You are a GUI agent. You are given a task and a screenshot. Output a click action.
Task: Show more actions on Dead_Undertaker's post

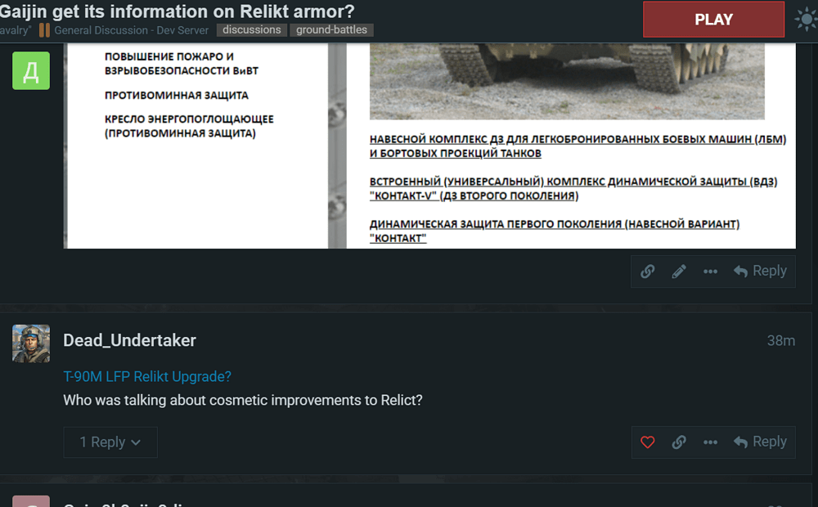click(x=710, y=442)
